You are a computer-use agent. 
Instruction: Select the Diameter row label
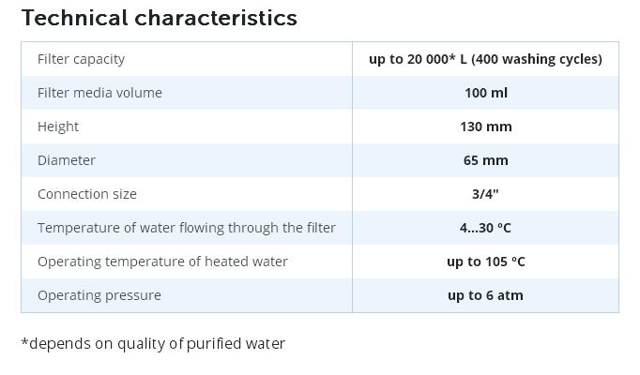click(67, 160)
